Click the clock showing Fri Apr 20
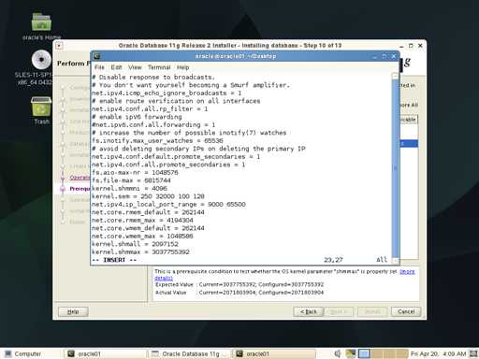The height and width of the screenshot is (359, 479). click(438, 353)
